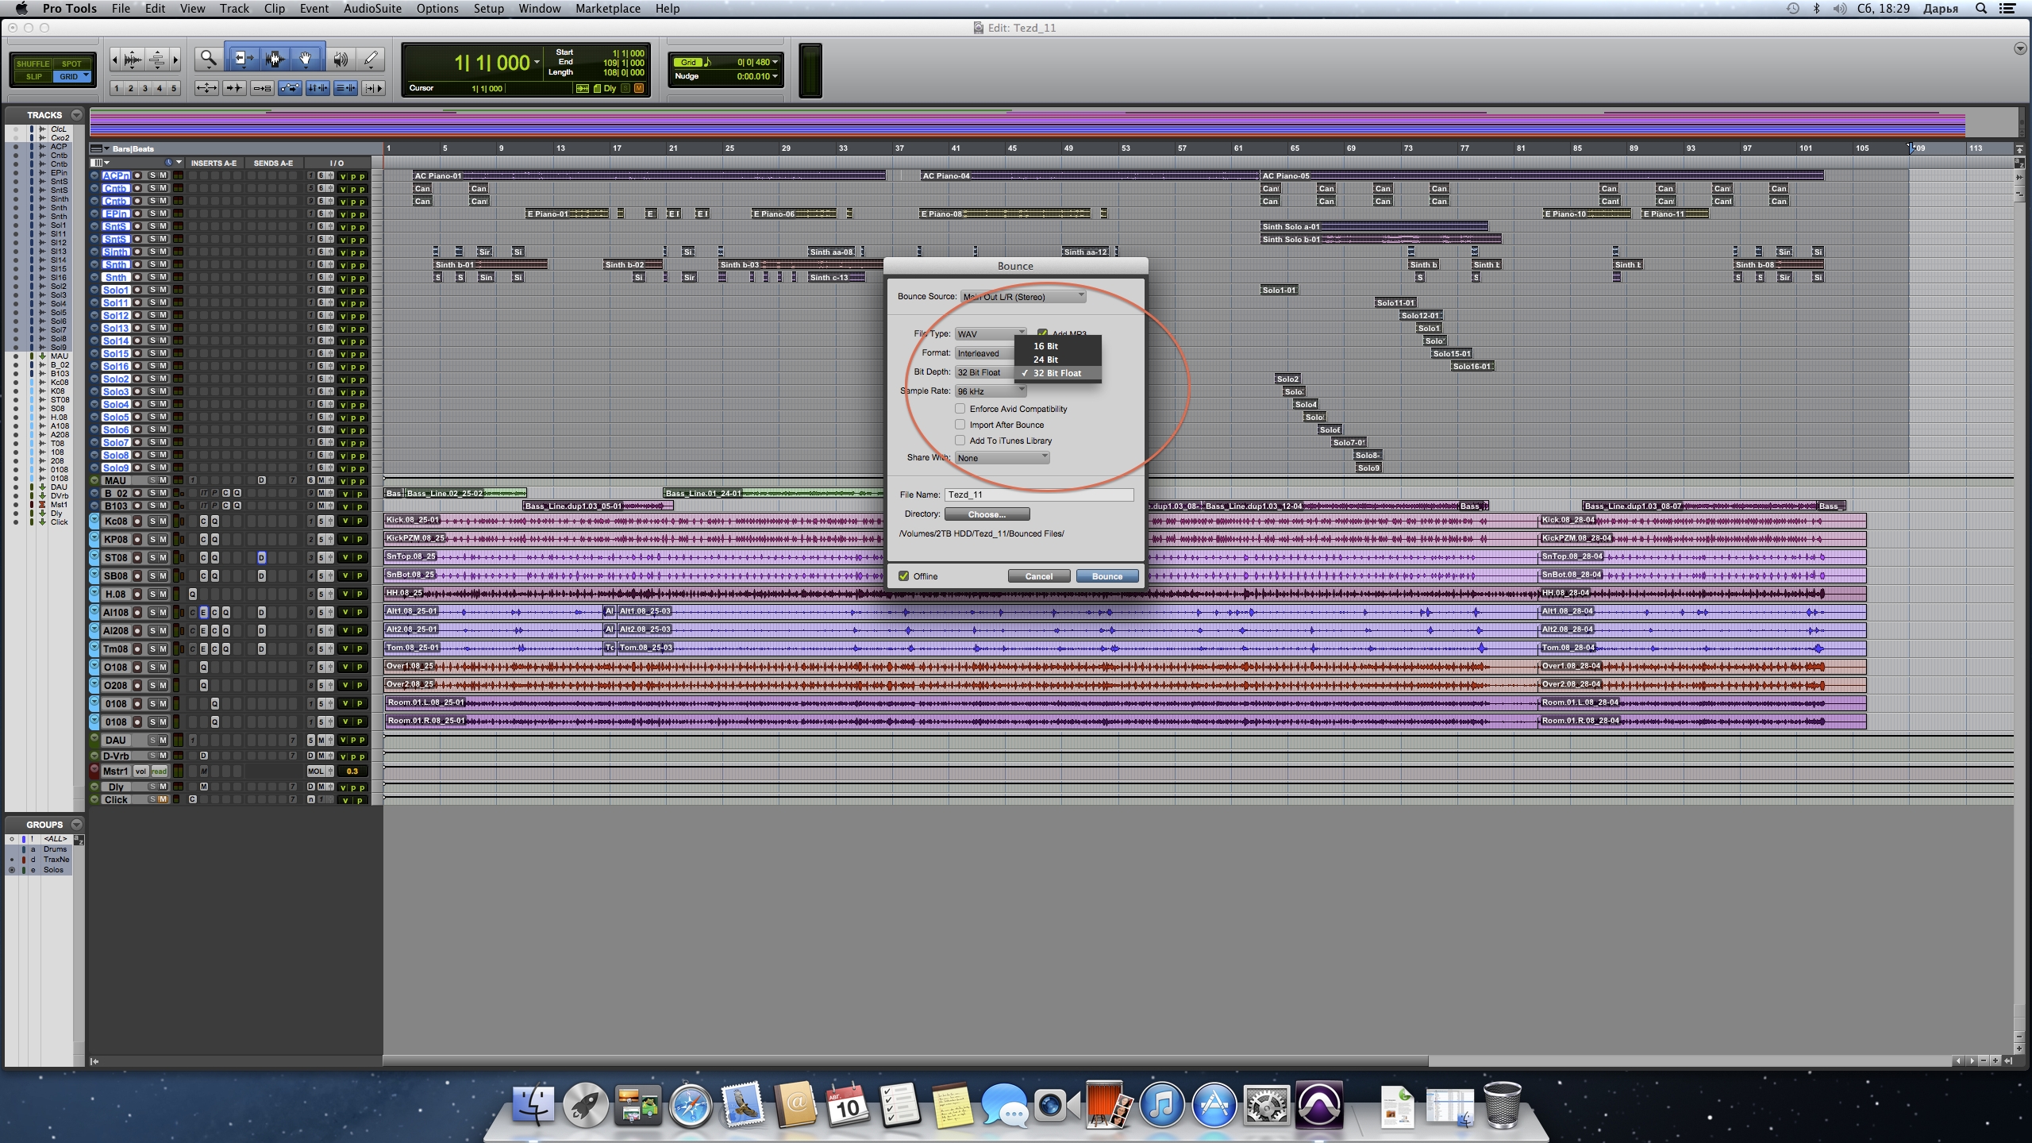Activate SHUFFLE edit mode

coord(33,63)
